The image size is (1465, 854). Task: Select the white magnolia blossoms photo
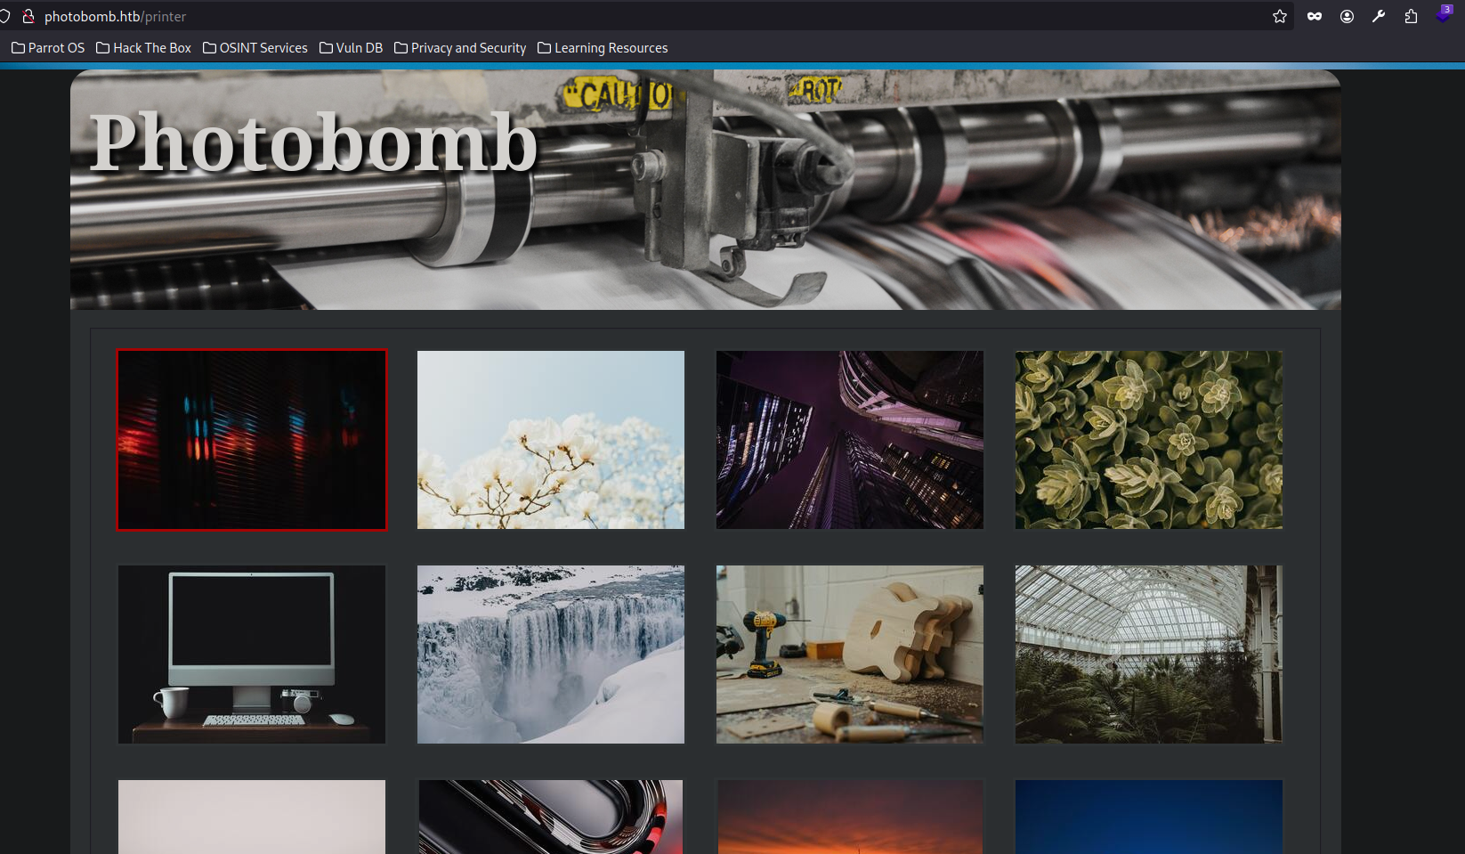pyautogui.click(x=551, y=440)
